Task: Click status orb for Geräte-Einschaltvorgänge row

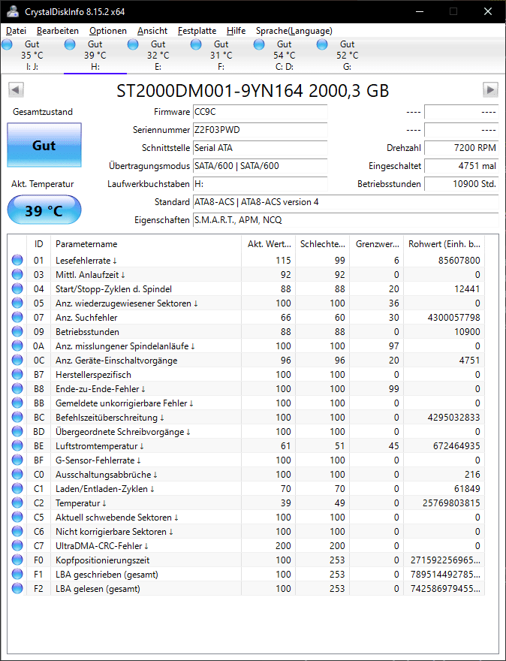Action: (17, 361)
